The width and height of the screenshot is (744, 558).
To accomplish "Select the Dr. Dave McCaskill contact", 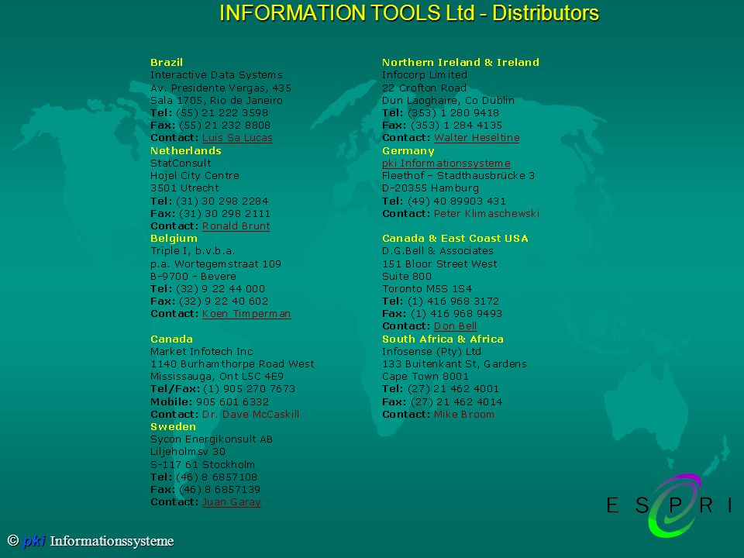I will coord(250,414).
